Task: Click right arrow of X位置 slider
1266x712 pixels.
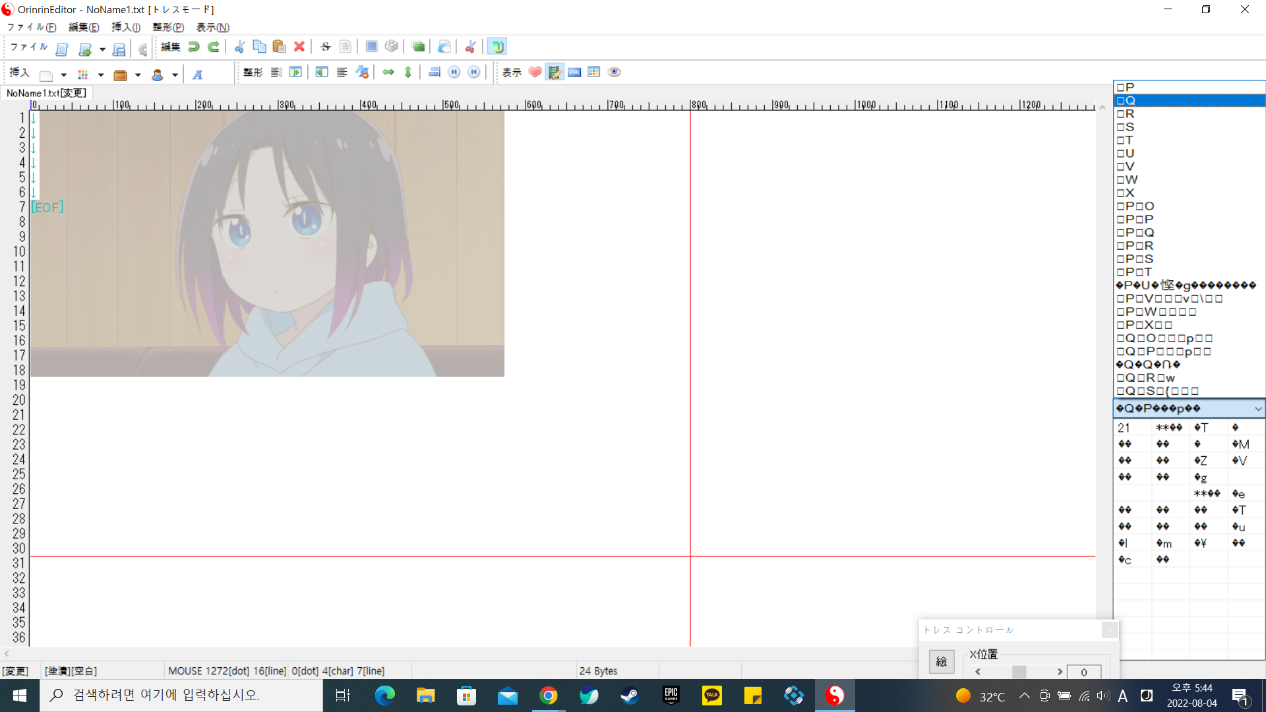Action: [1060, 672]
